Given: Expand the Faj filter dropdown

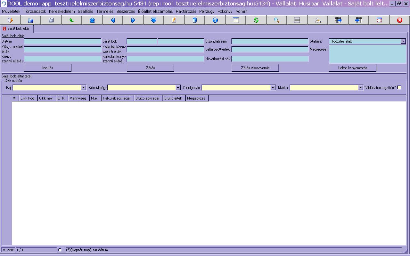Looking at the screenshot, I should point(84,88).
